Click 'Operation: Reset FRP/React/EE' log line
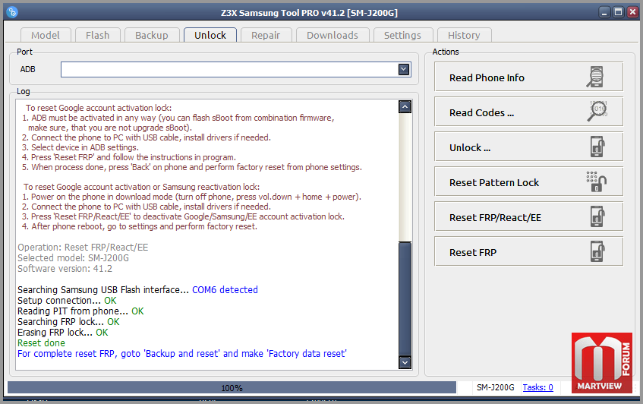Viewport: 643px width, 404px height. [83, 248]
